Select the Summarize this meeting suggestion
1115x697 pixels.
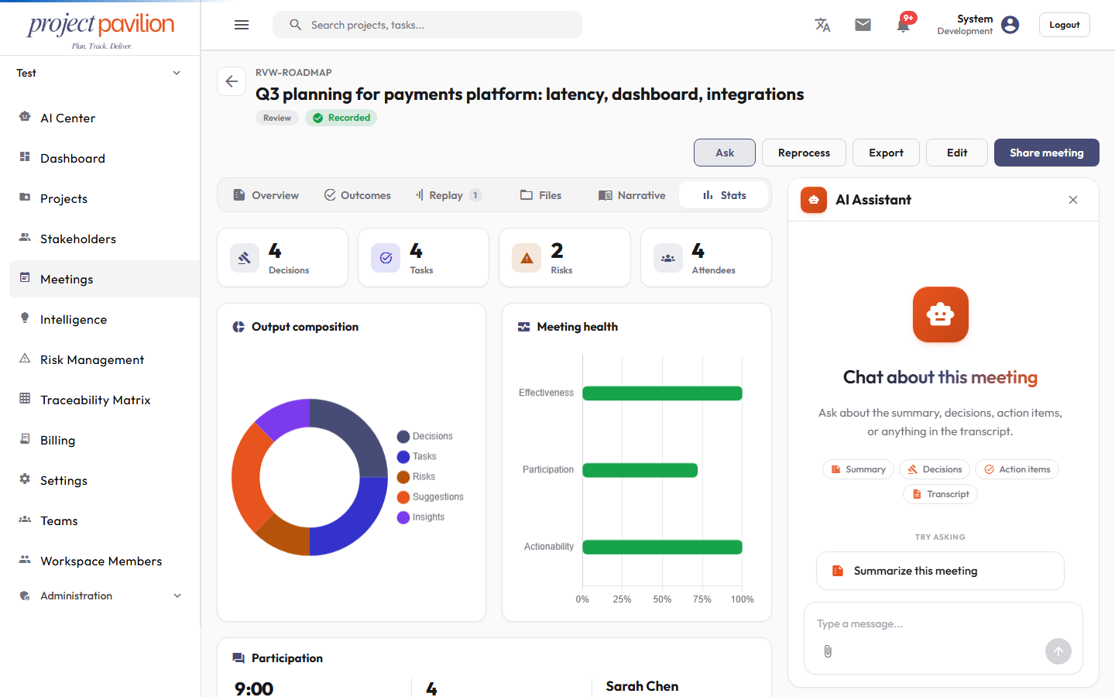[940, 571]
